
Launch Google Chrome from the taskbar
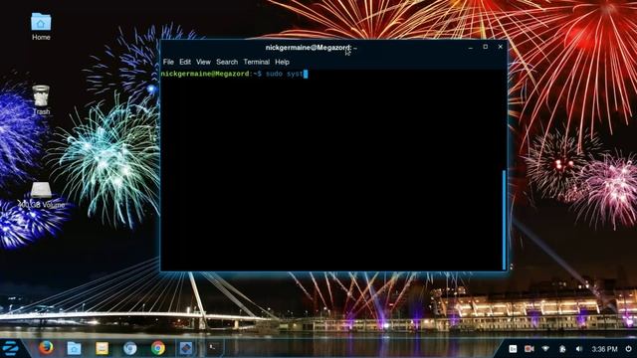tap(158, 348)
